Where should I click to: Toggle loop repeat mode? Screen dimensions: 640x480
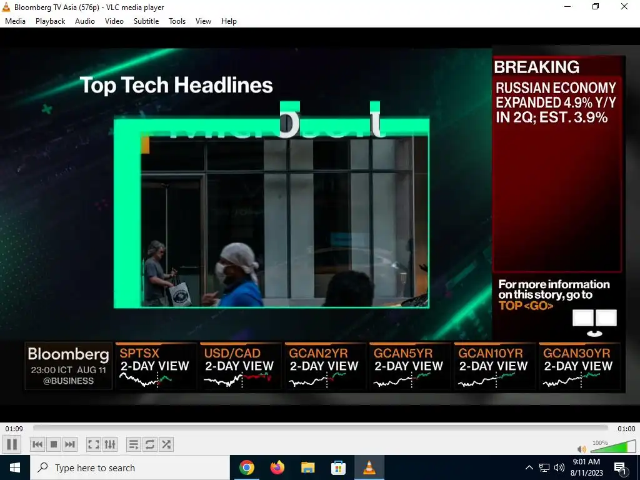coord(150,444)
